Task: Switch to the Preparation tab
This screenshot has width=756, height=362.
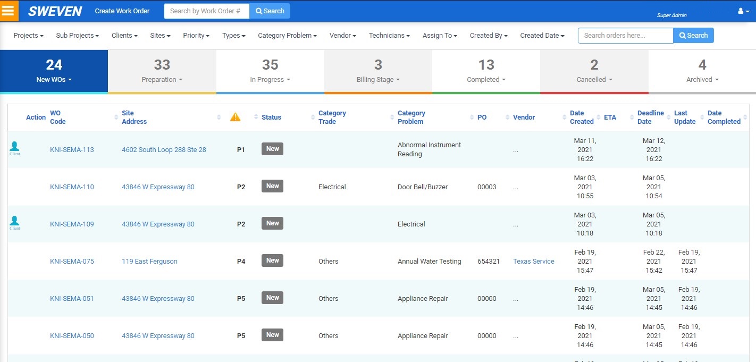Action: pyautogui.click(x=162, y=71)
